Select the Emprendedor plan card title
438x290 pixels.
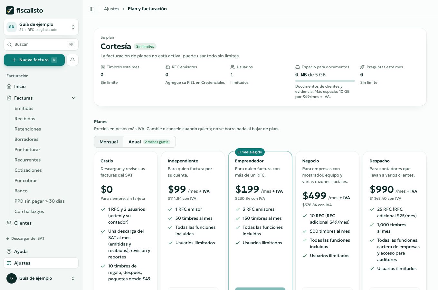[x=249, y=161]
